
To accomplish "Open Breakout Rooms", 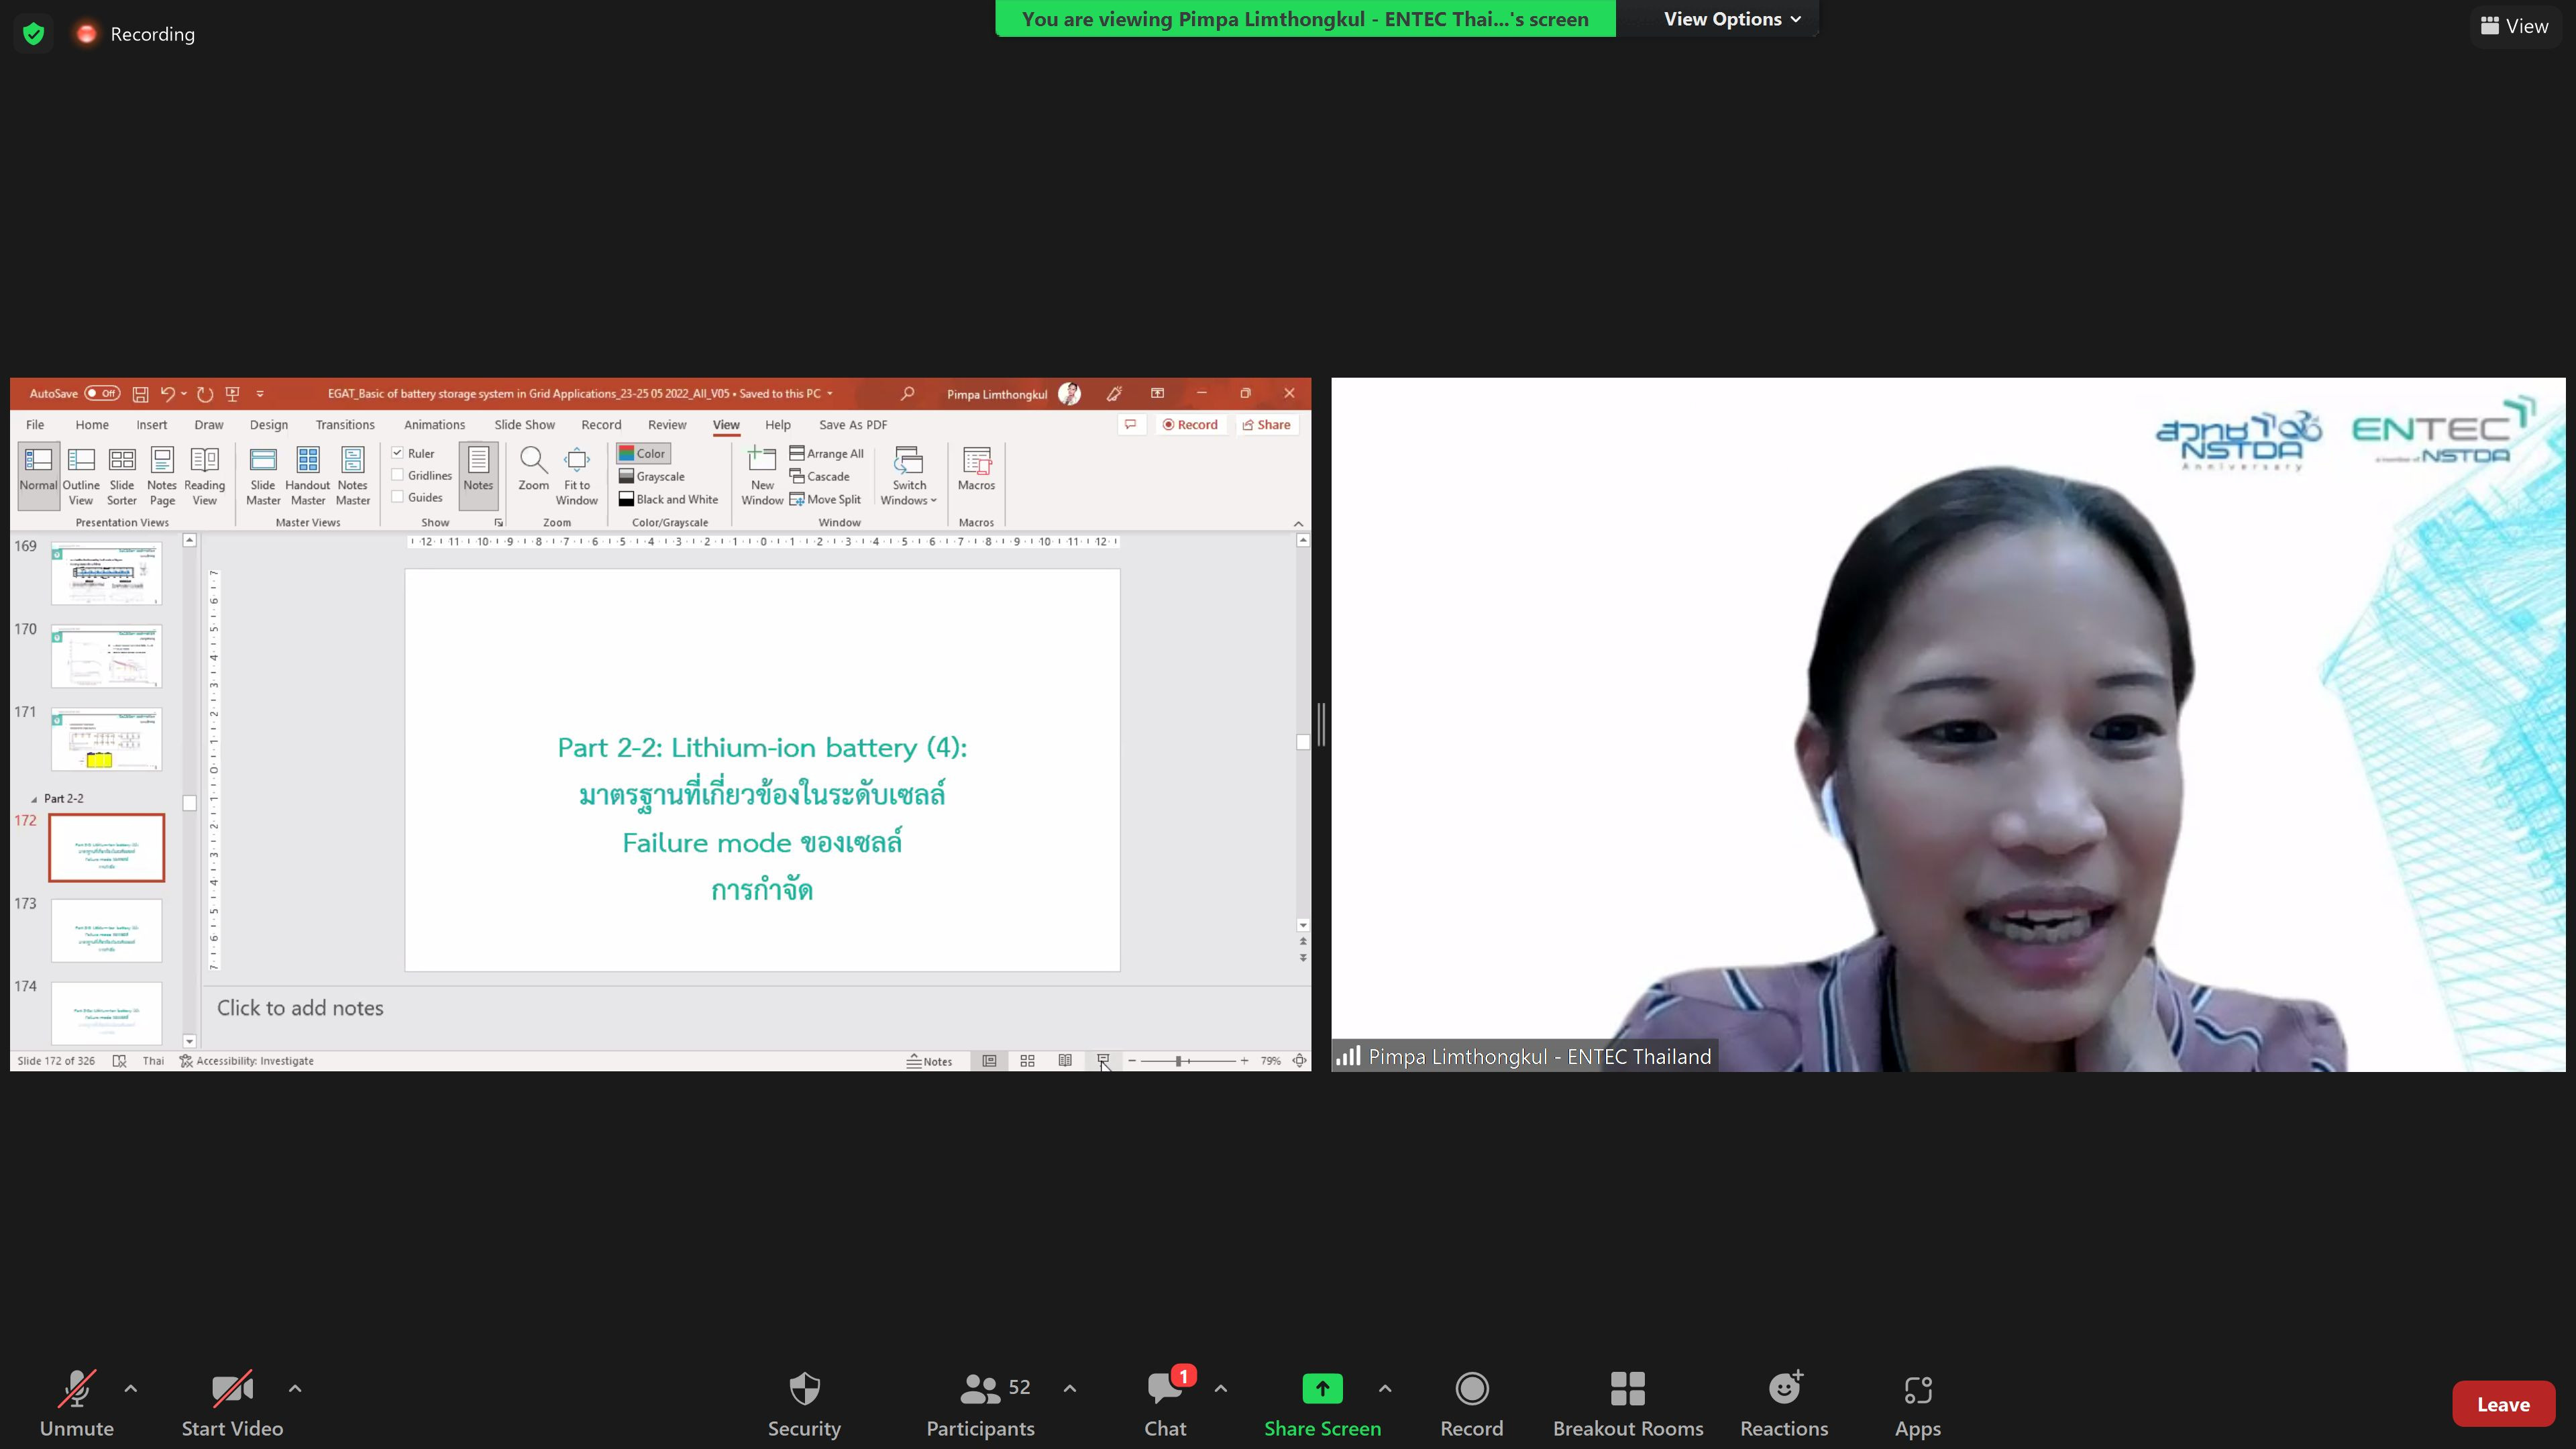I will 1628,1403.
